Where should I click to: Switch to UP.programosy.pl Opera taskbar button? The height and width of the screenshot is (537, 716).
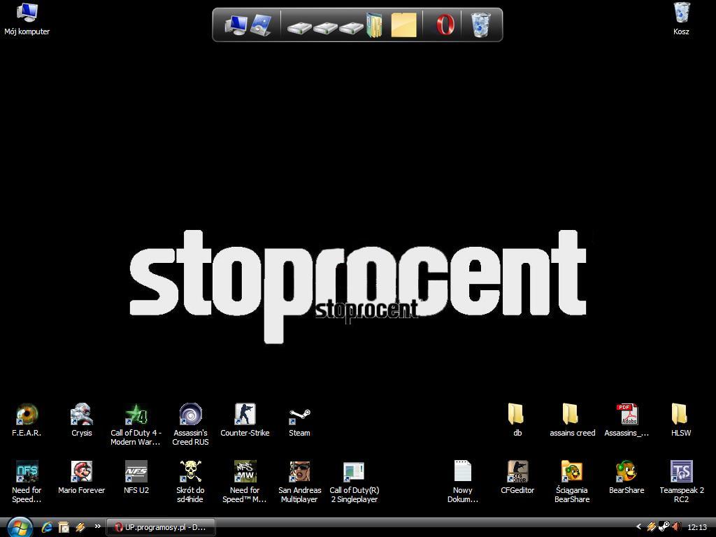[x=161, y=527]
